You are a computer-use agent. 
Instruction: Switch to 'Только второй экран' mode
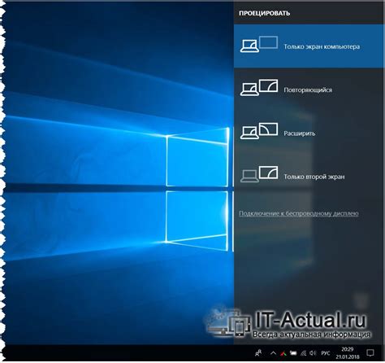pos(309,177)
